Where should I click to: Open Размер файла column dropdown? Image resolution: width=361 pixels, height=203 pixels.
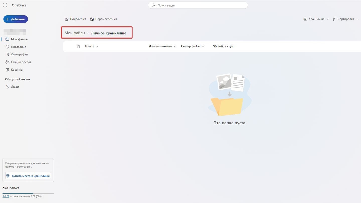coord(192,46)
